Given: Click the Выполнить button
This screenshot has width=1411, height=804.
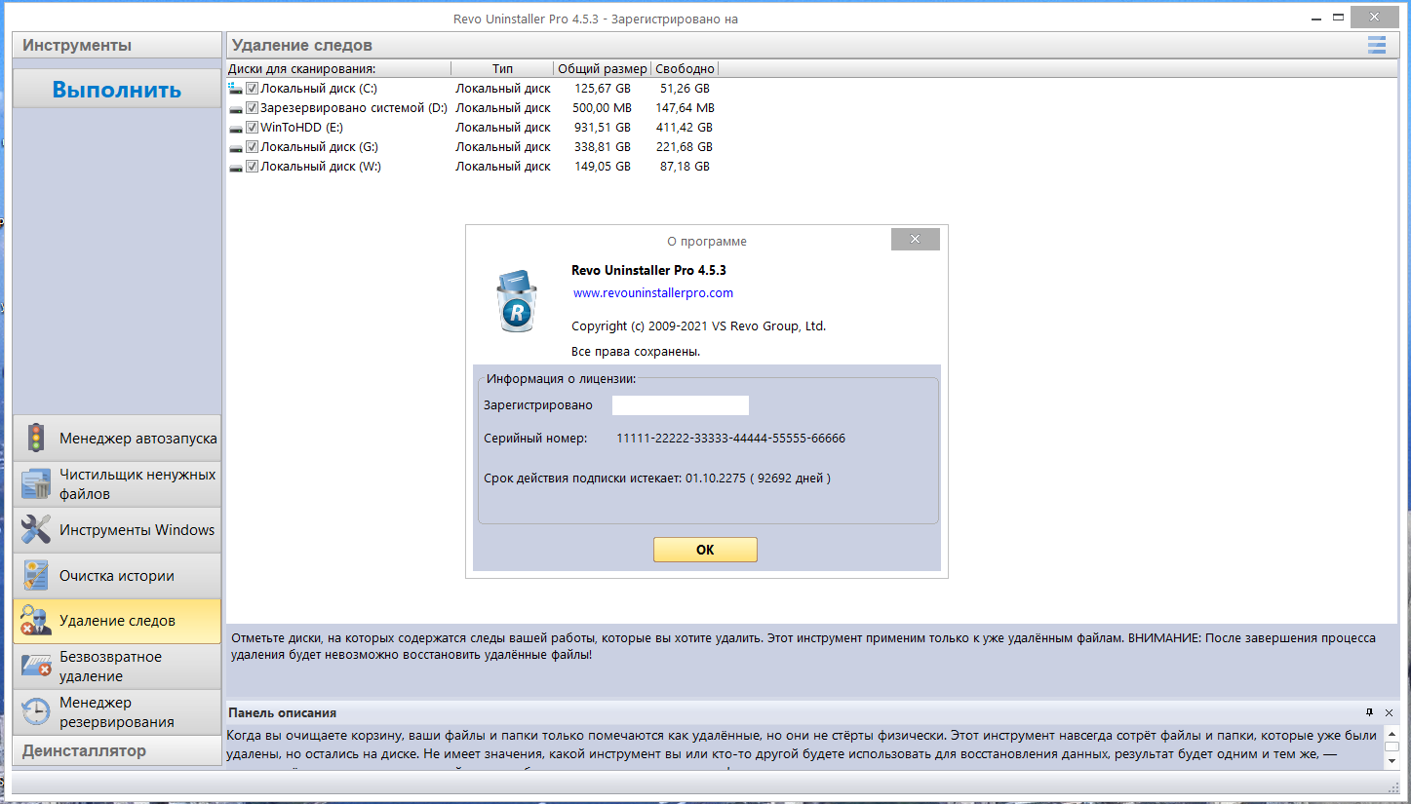Looking at the screenshot, I should [x=117, y=90].
